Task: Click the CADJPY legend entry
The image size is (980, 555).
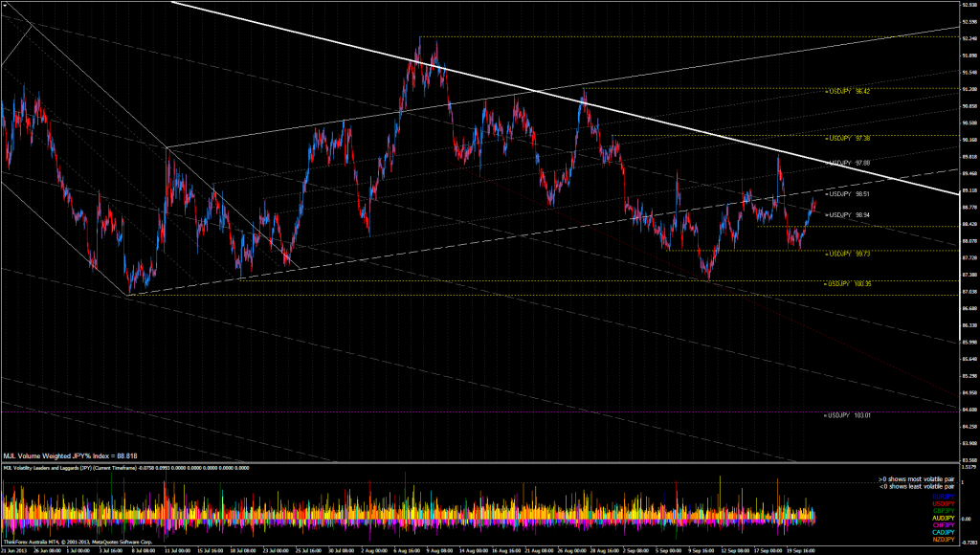Action: click(x=943, y=532)
